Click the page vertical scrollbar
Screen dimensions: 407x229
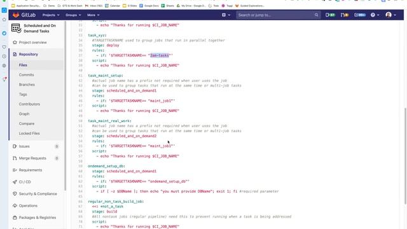tap(405, 156)
